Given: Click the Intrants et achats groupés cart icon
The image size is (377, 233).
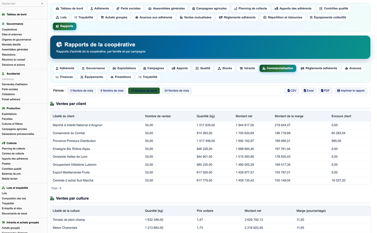Looking at the screenshot, I should point(3,223).
